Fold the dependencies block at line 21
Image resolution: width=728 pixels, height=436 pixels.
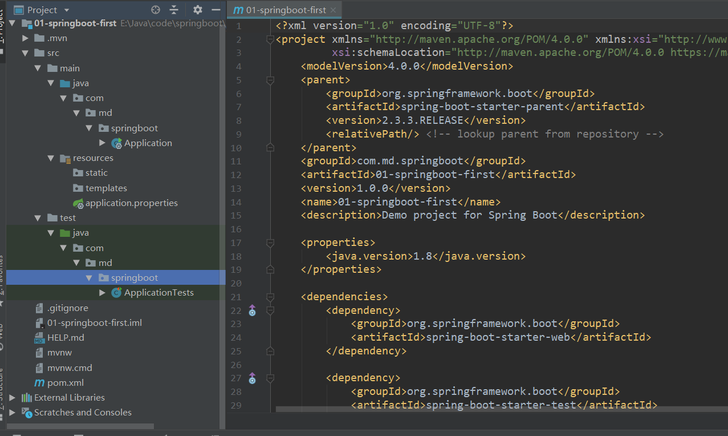click(x=270, y=297)
